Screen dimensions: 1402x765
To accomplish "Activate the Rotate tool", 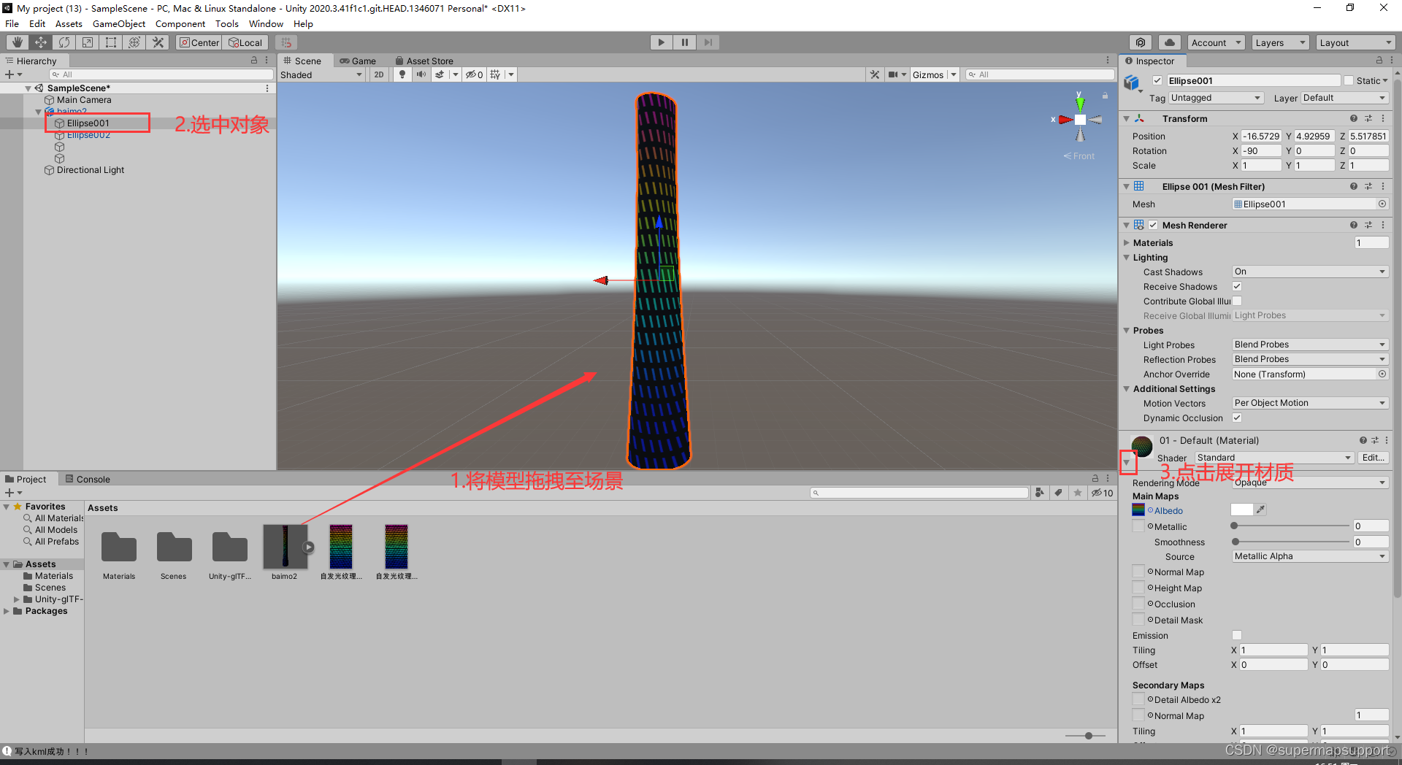I will click(x=64, y=42).
